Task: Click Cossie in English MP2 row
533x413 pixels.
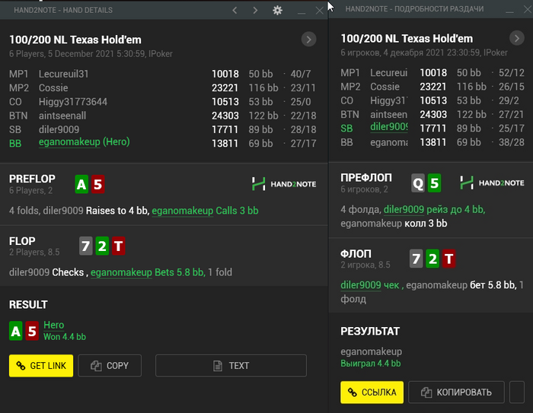Action: (x=53, y=88)
